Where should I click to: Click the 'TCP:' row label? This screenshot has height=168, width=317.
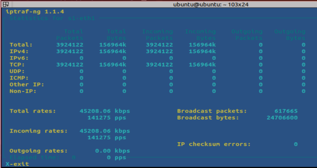click(x=17, y=64)
